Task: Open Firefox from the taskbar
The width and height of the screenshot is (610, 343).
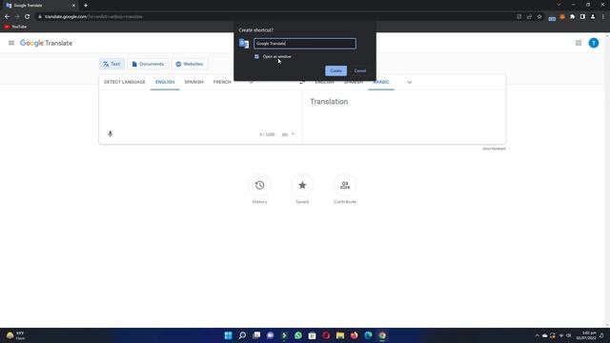Action: click(x=354, y=335)
